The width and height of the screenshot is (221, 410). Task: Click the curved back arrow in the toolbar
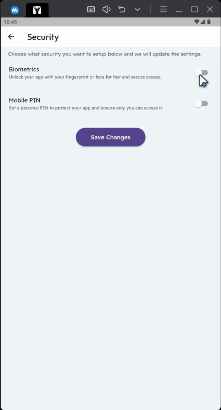coord(122,9)
